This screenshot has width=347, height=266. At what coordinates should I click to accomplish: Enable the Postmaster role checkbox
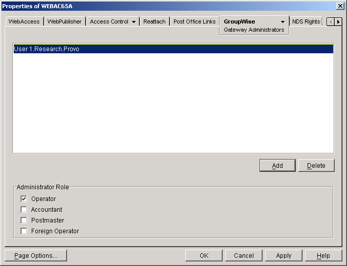click(x=24, y=220)
